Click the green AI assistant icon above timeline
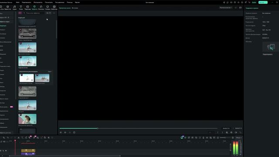 tap(182, 137)
